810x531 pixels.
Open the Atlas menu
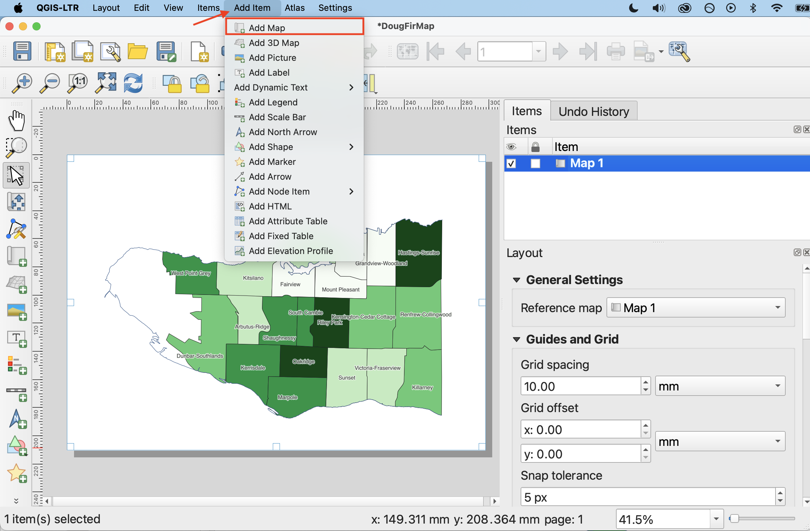pos(294,7)
